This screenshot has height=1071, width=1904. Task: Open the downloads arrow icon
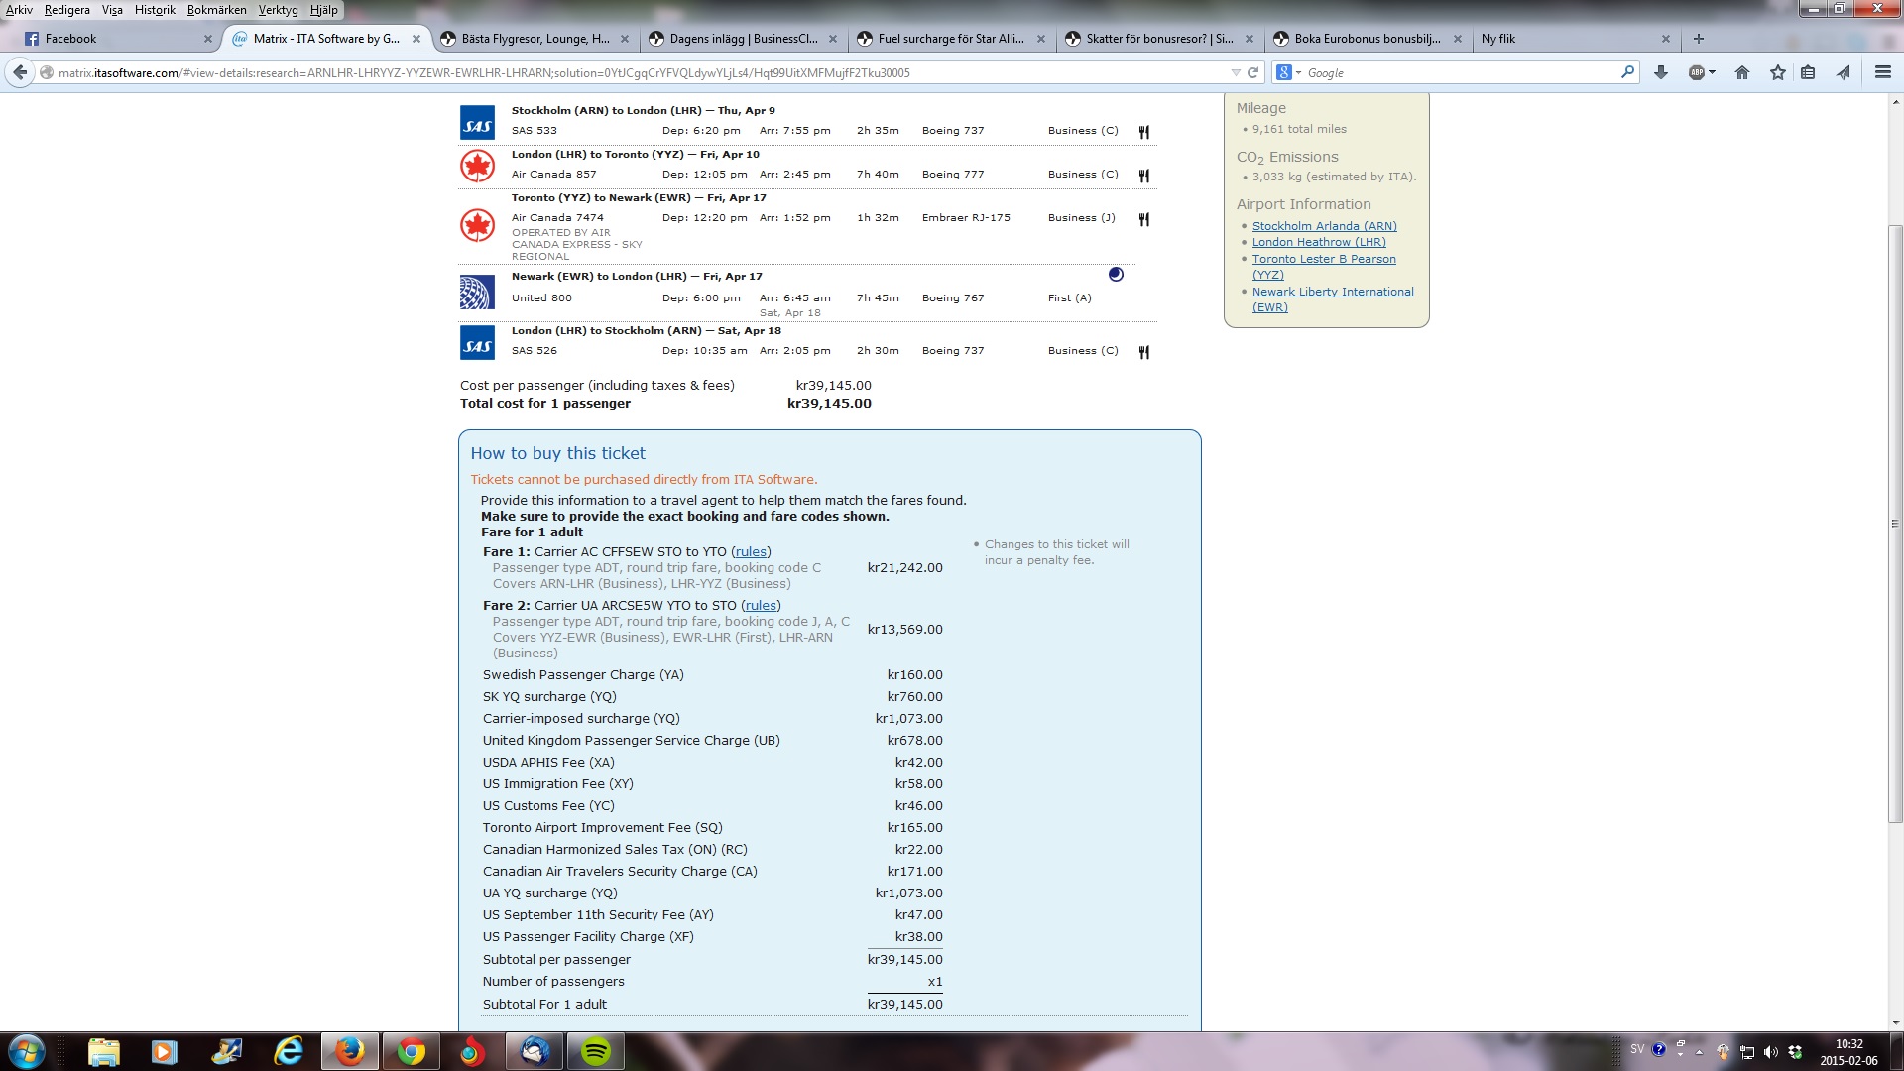point(1661,72)
